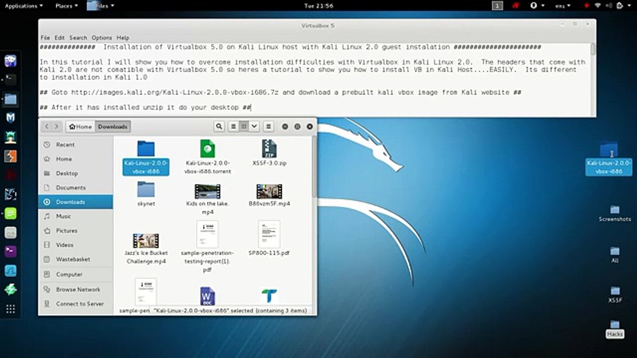Go forward in Files navigation
Image resolution: width=637 pixels, height=358 pixels.
(x=57, y=126)
